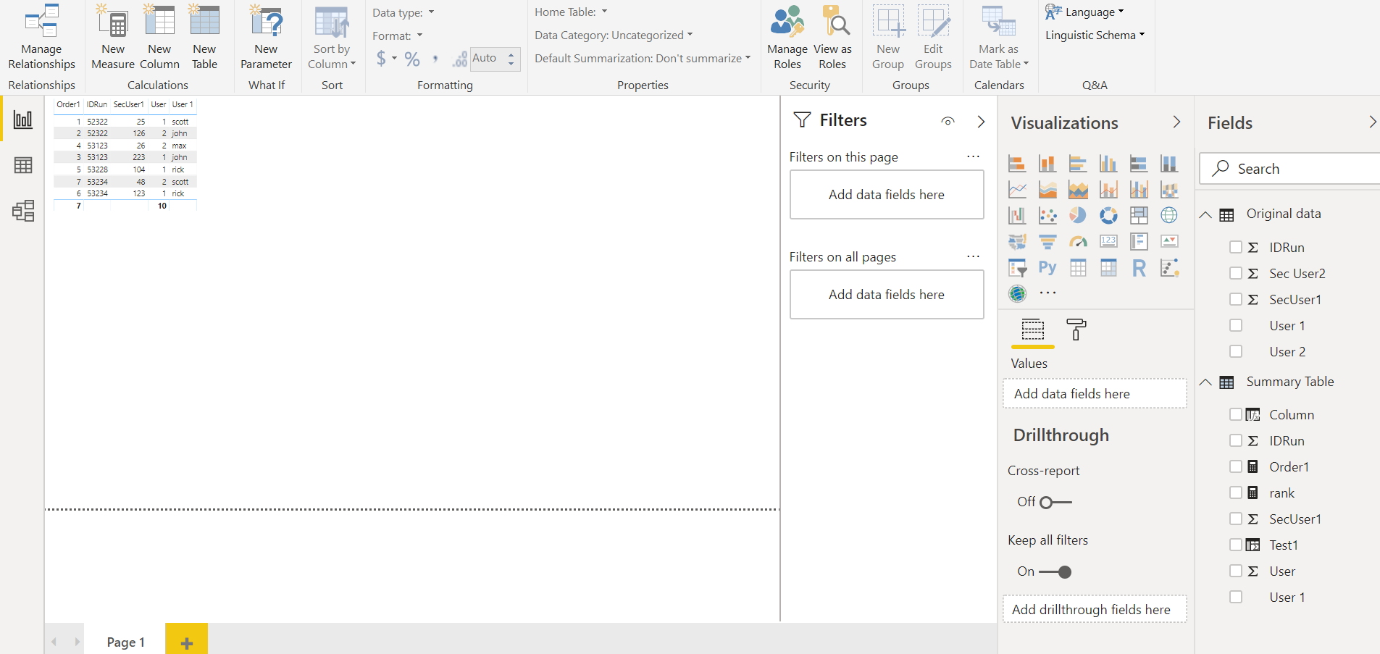Collapse the Original data table
Viewport: 1380px width, 654px height.
1205,214
